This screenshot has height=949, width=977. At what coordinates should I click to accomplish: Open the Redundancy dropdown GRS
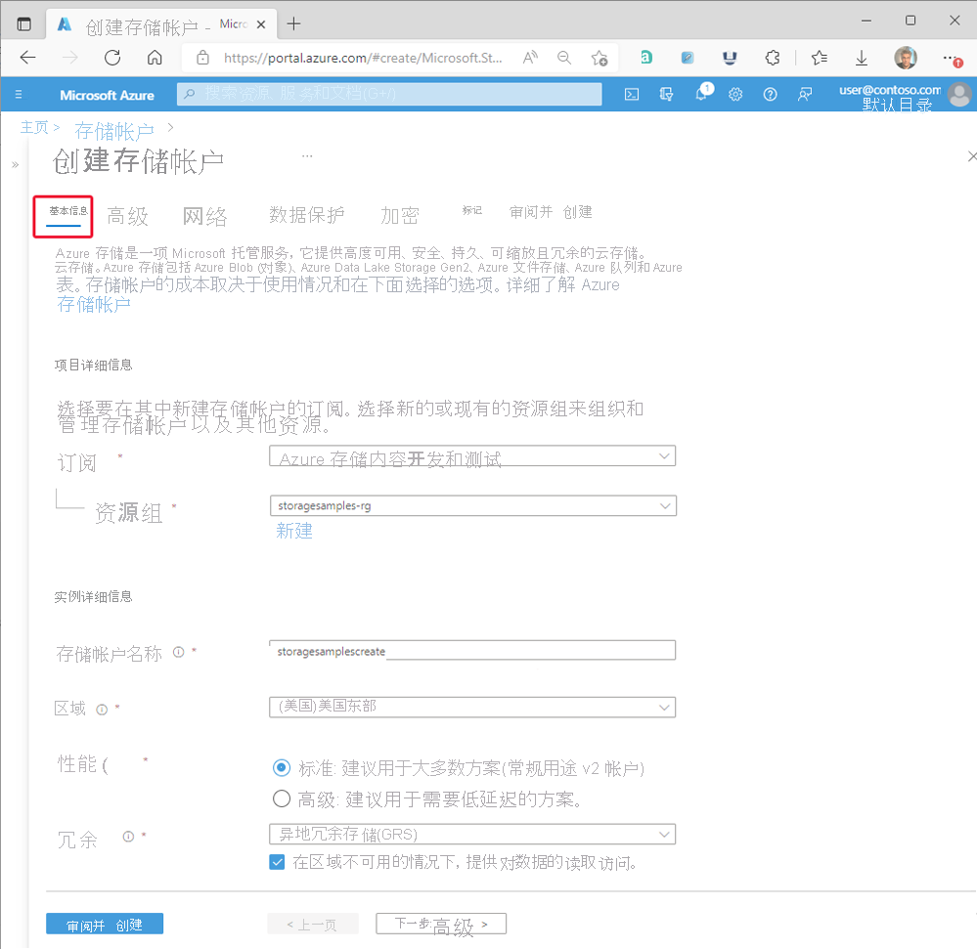click(472, 834)
